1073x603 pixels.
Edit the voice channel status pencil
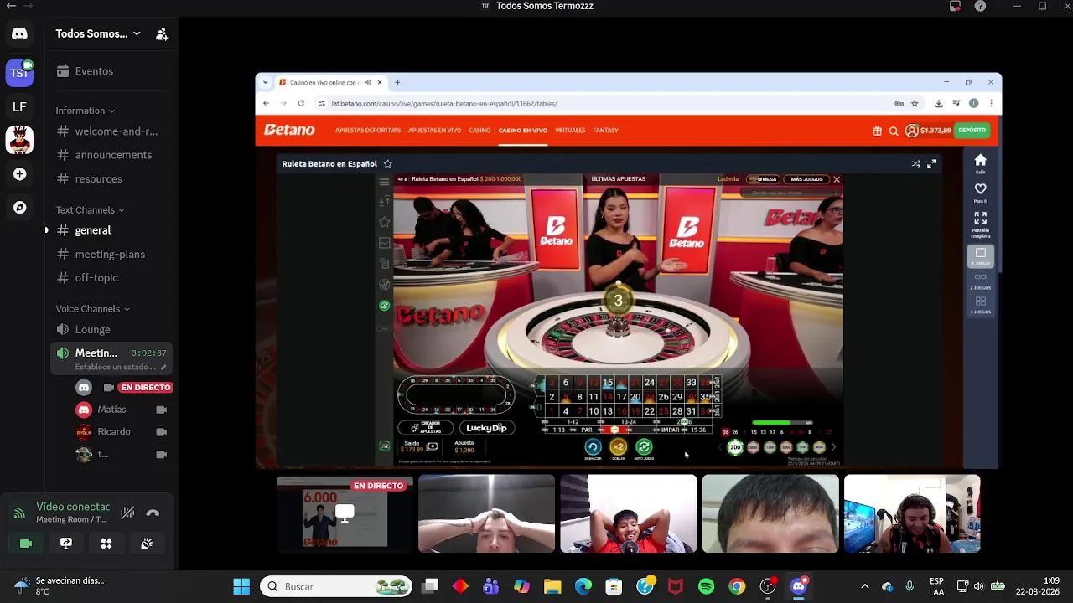[163, 367]
